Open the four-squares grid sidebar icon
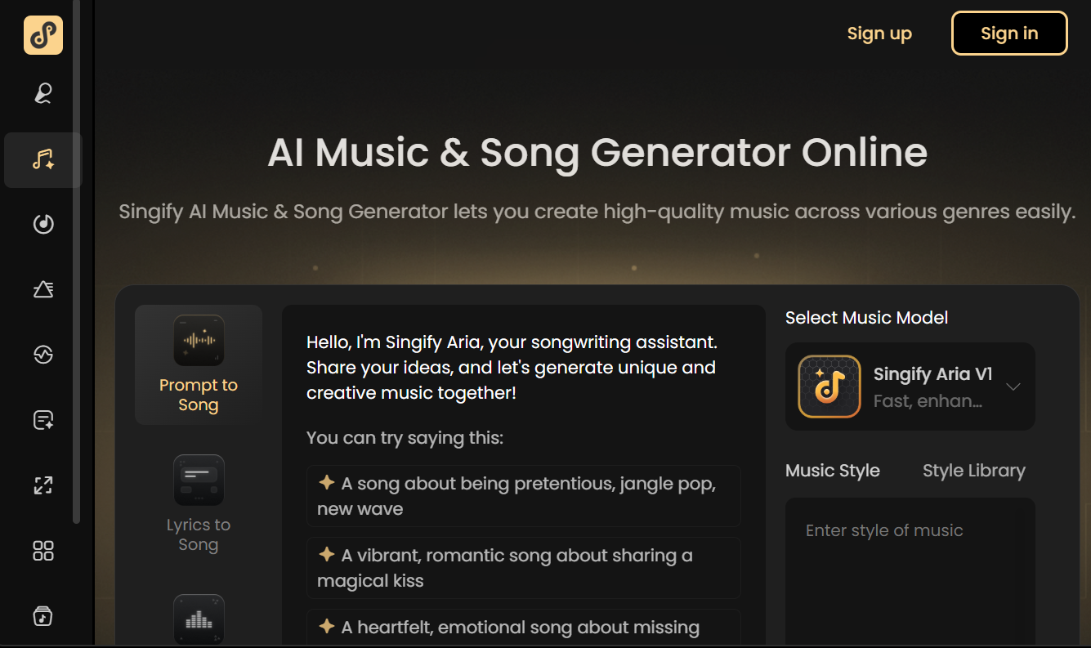The image size is (1091, 648). point(43,551)
